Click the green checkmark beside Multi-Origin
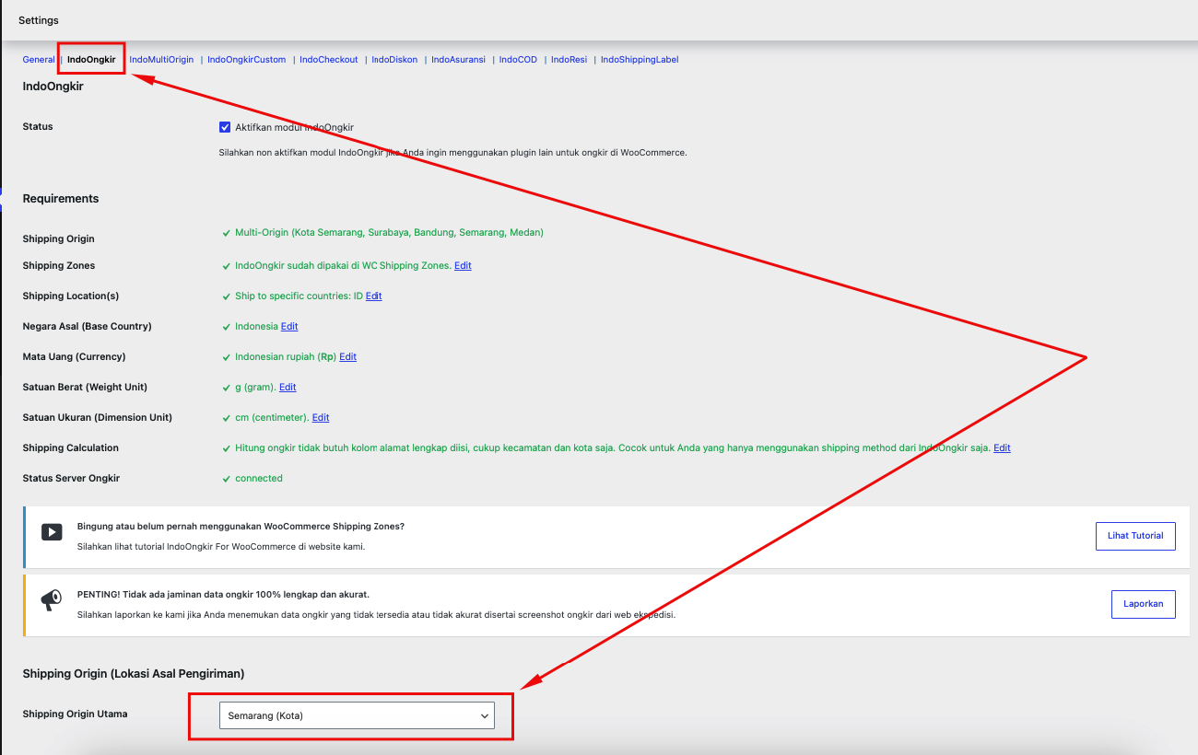Image resolution: width=1198 pixels, height=755 pixels. (x=227, y=233)
